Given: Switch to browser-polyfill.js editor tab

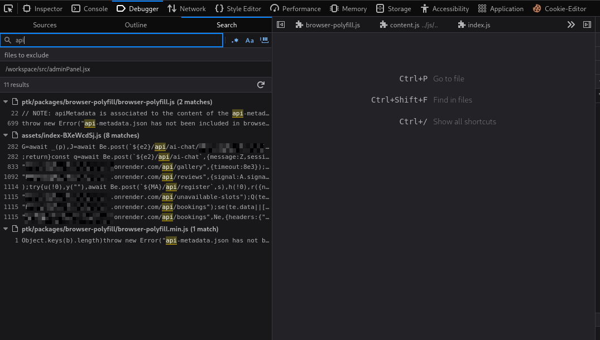Looking at the screenshot, I should (328, 25).
